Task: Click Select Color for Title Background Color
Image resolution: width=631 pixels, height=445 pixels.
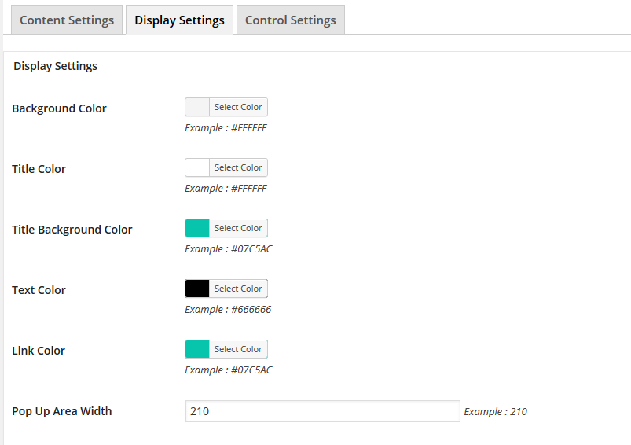Action: pos(238,228)
